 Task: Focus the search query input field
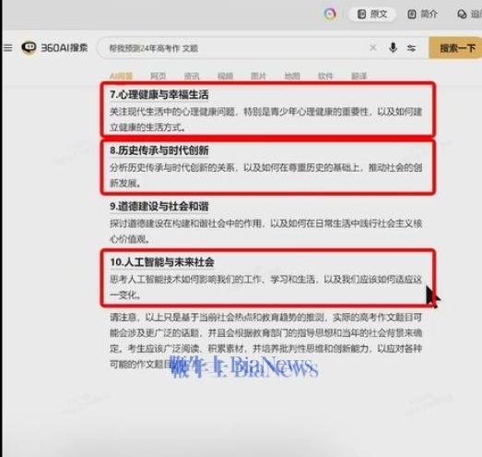coord(233,48)
